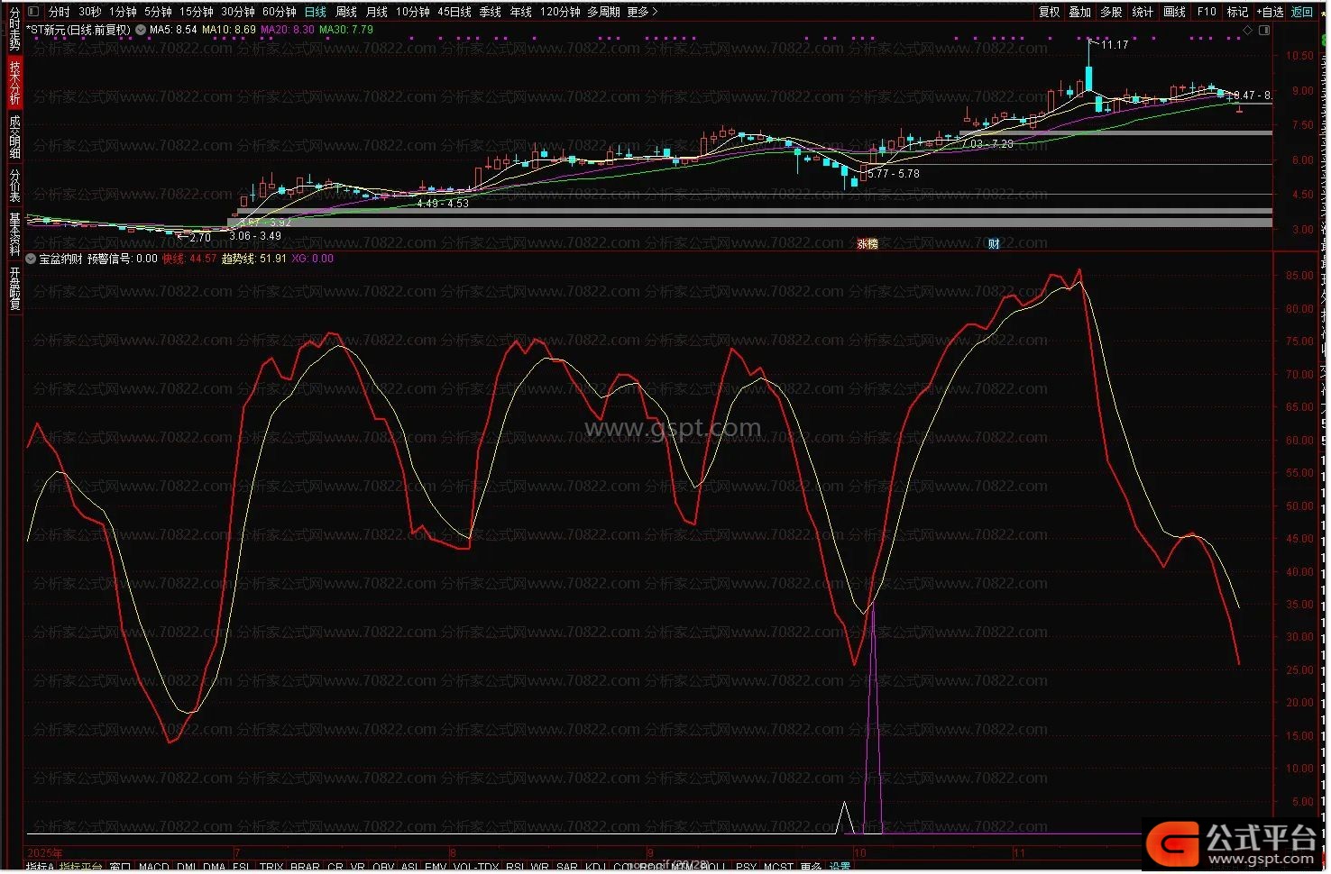Screen dimensions: 1331x874
Task: Click the +自选 add-to-watchlist button
Action: (x=1269, y=12)
